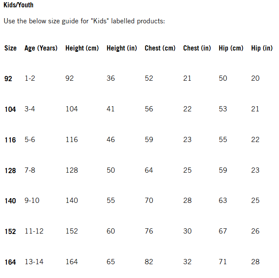Click the "Size" column header

click(10, 48)
